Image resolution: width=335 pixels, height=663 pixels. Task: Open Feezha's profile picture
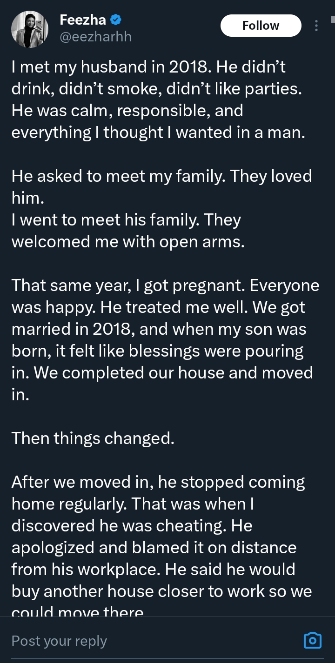coord(30,29)
